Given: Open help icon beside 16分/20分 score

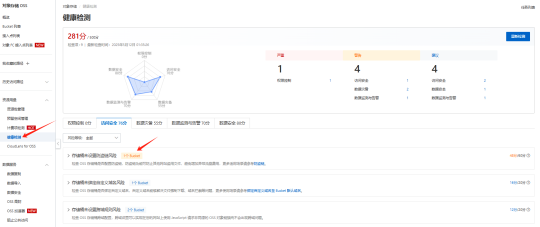Looking at the screenshot, I should point(528,182).
